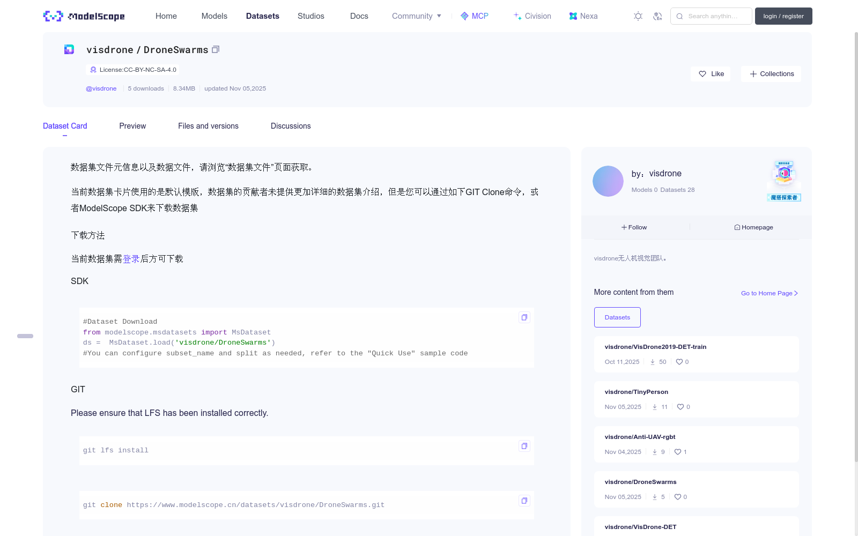Open the Home menu item

coord(166,16)
